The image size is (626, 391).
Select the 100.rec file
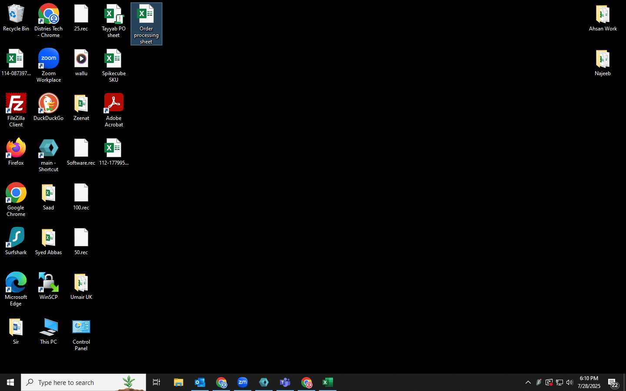81,197
